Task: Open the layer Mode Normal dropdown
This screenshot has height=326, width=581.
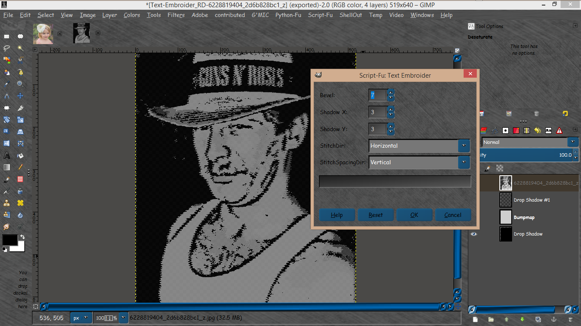Action: (530, 142)
